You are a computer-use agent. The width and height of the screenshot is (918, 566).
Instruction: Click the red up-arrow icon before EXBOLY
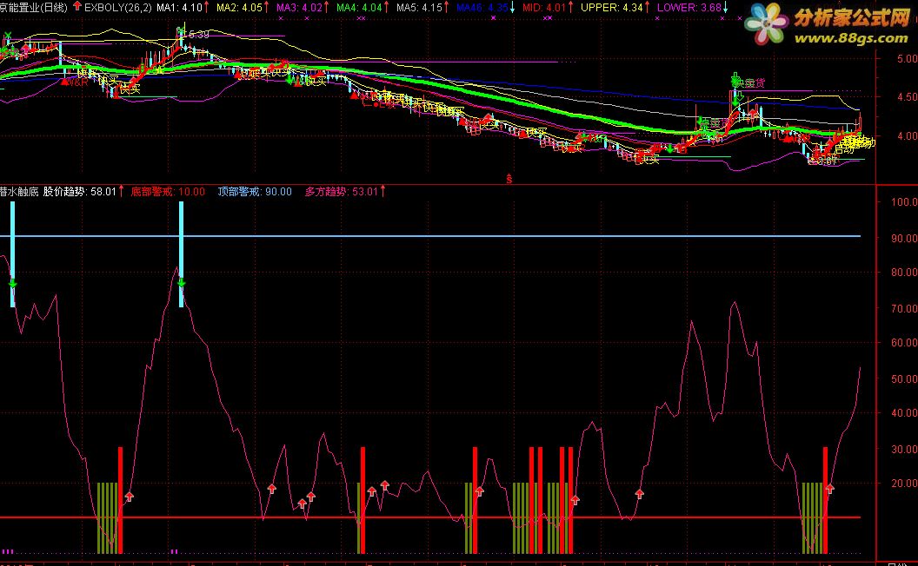point(77,6)
